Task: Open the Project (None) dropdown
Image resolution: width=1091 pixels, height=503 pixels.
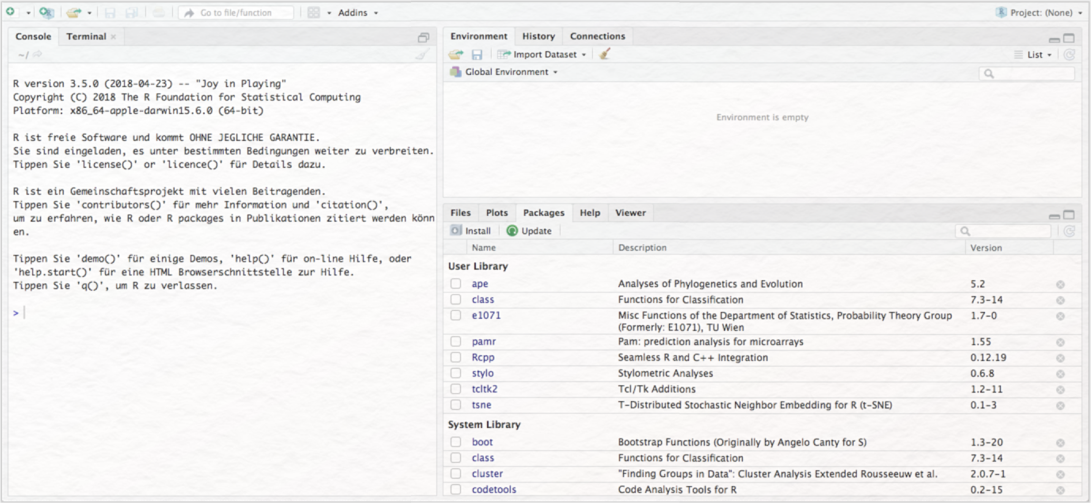Action: point(1039,13)
